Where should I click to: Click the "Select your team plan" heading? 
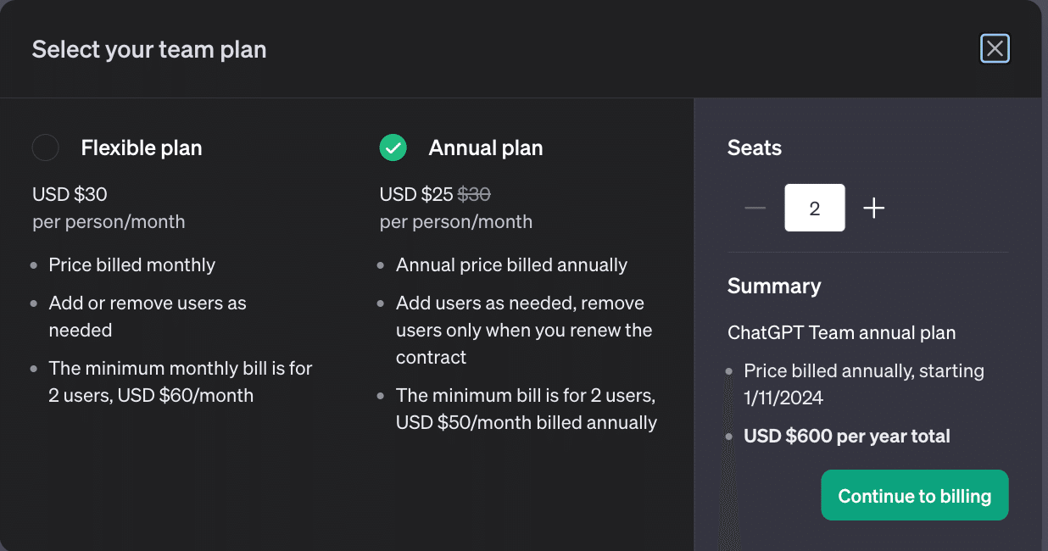point(149,49)
